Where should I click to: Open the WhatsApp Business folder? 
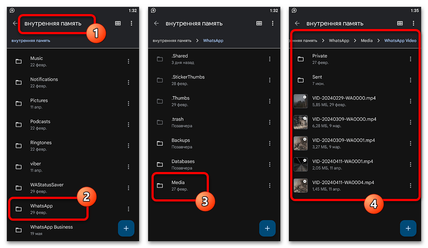point(73,230)
